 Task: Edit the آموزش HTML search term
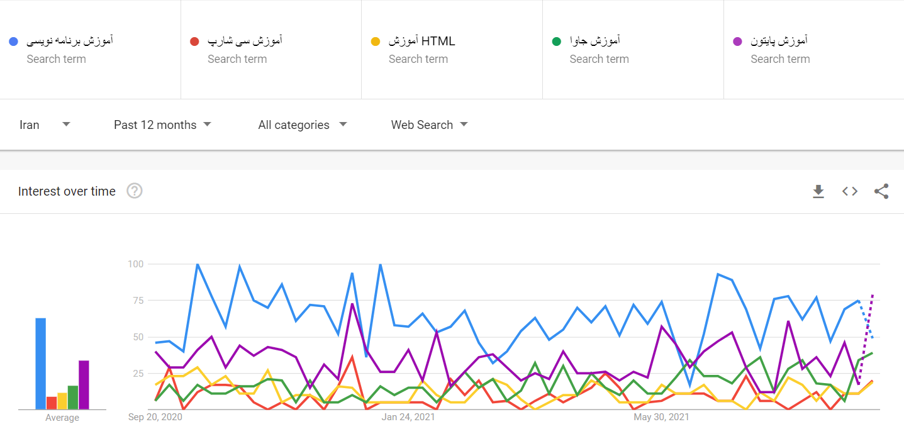421,42
